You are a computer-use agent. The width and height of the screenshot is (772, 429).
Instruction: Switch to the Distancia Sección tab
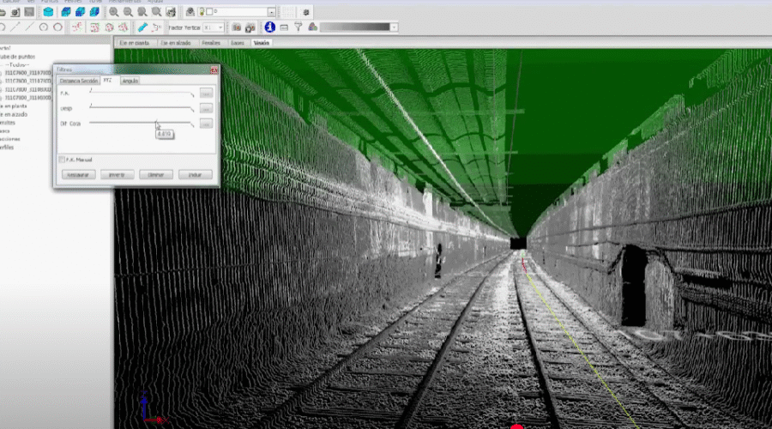pyautogui.click(x=77, y=81)
